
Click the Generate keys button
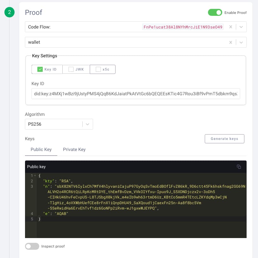[x=224, y=139]
